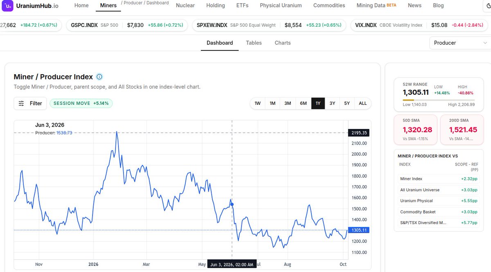
Task: Open the Holding nav item
Action: click(x=216, y=5)
